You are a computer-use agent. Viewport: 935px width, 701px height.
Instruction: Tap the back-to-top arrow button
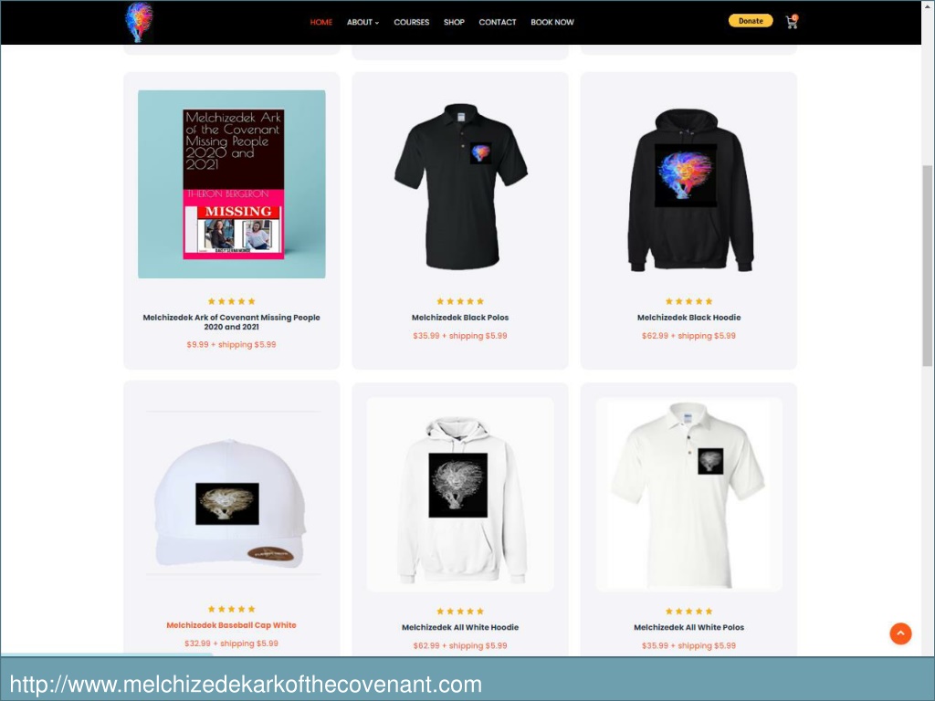point(900,633)
